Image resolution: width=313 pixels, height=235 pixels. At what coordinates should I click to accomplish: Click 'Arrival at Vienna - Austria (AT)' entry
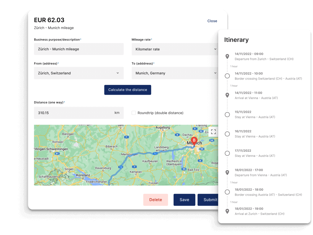coord(256,98)
